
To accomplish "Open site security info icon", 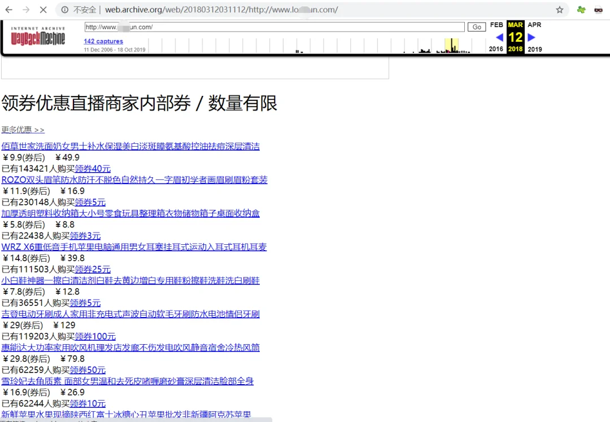I will coord(65,10).
